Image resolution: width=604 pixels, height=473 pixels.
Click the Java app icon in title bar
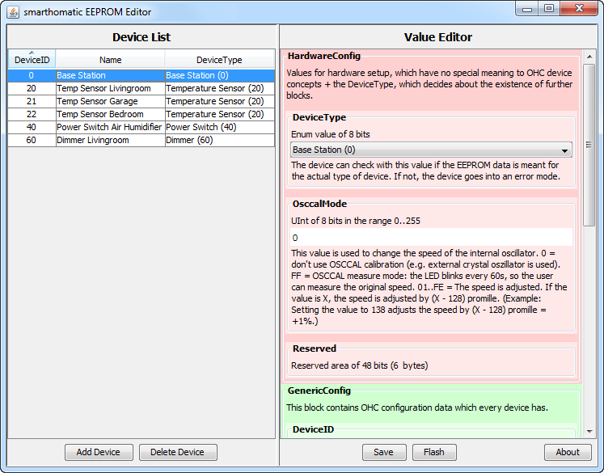coord(13,11)
